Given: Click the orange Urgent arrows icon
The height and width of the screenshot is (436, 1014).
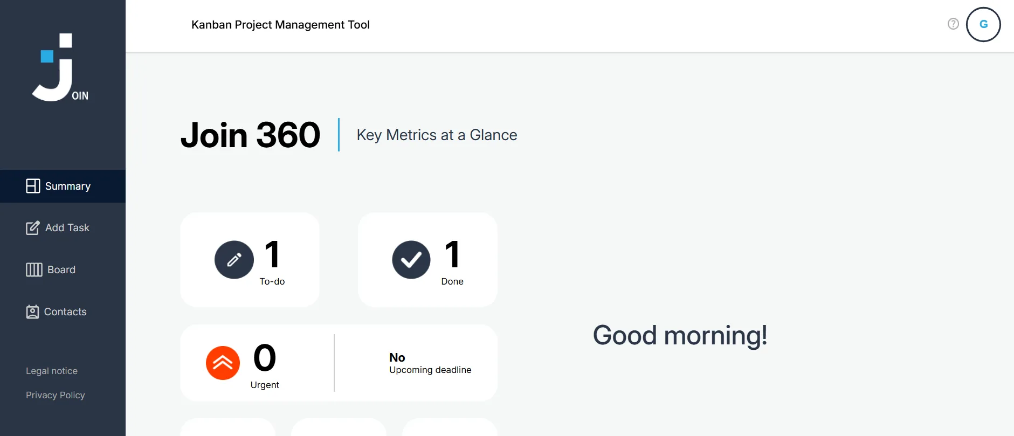Looking at the screenshot, I should point(223,363).
